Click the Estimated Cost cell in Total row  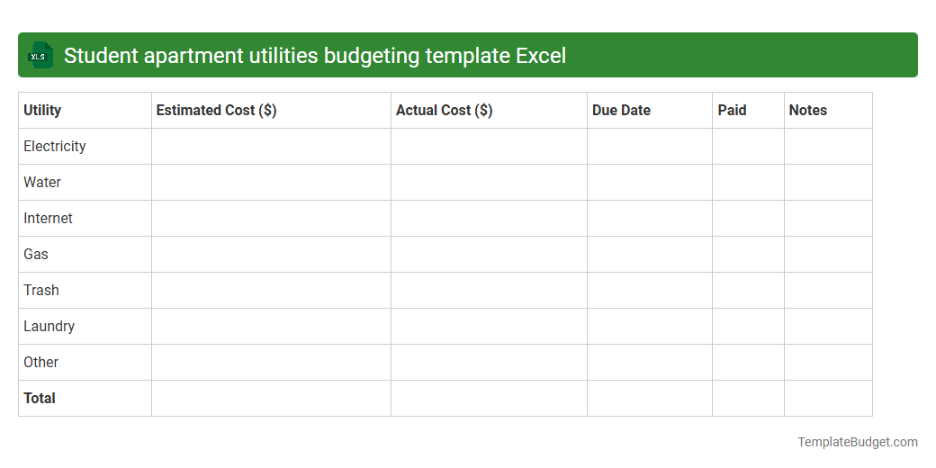tap(271, 398)
